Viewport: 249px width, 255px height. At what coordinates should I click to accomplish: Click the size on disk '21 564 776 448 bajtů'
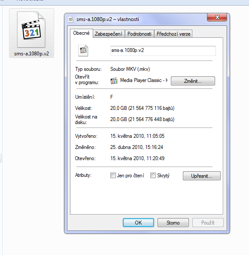pos(152,119)
